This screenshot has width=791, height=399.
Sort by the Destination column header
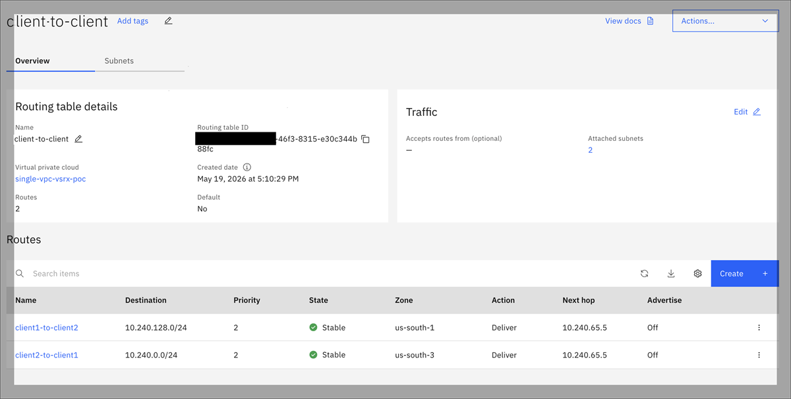[x=146, y=300]
